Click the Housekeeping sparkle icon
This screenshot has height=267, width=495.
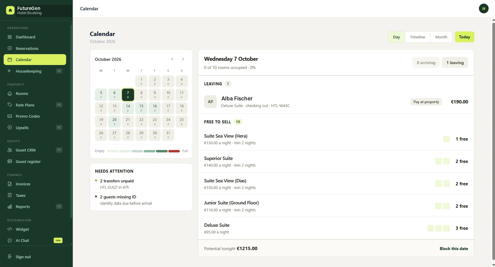(10, 71)
